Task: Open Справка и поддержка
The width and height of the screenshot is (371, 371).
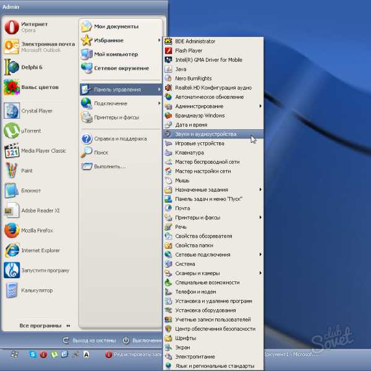Action: [121, 139]
